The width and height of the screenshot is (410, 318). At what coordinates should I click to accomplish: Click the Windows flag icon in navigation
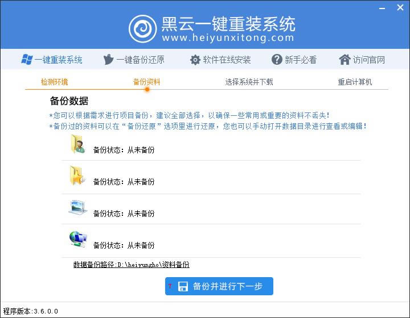27,60
